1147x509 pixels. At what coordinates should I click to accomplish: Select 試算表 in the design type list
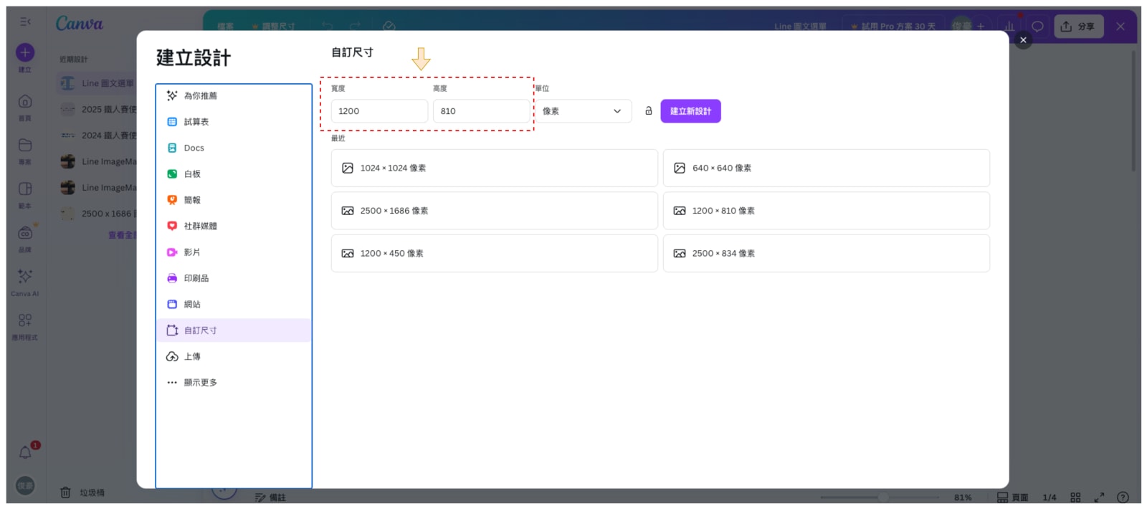point(234,122)
